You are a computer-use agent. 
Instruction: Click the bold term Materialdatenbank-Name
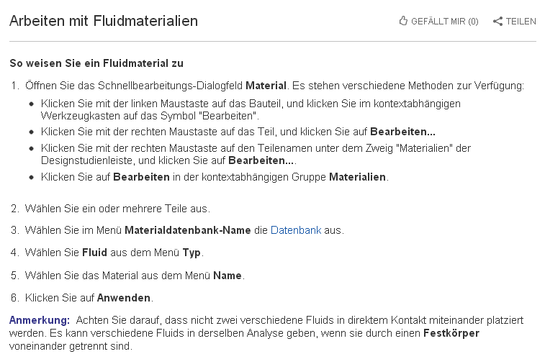pyautogui.click(x=187, y=230)
